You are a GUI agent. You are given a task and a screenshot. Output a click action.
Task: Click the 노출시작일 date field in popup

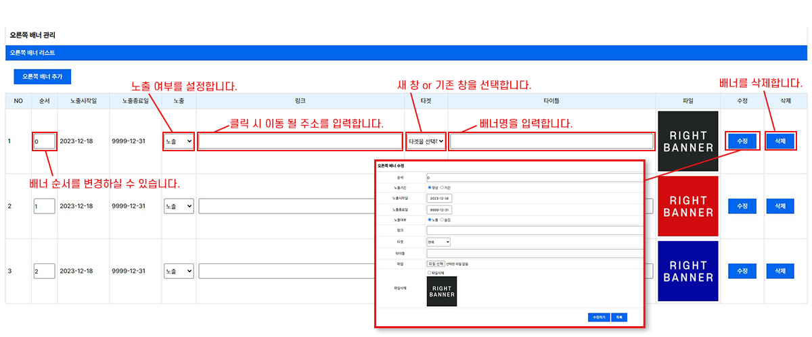pos(439,198)
